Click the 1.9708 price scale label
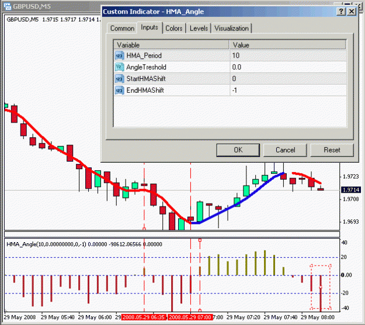Image resolution: width=365 pixels, height=325 pixels. click(x=351, y=200)
